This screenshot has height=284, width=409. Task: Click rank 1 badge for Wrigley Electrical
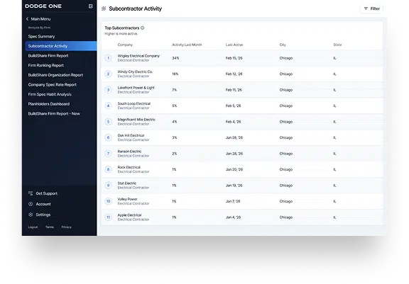click(108, 58)
